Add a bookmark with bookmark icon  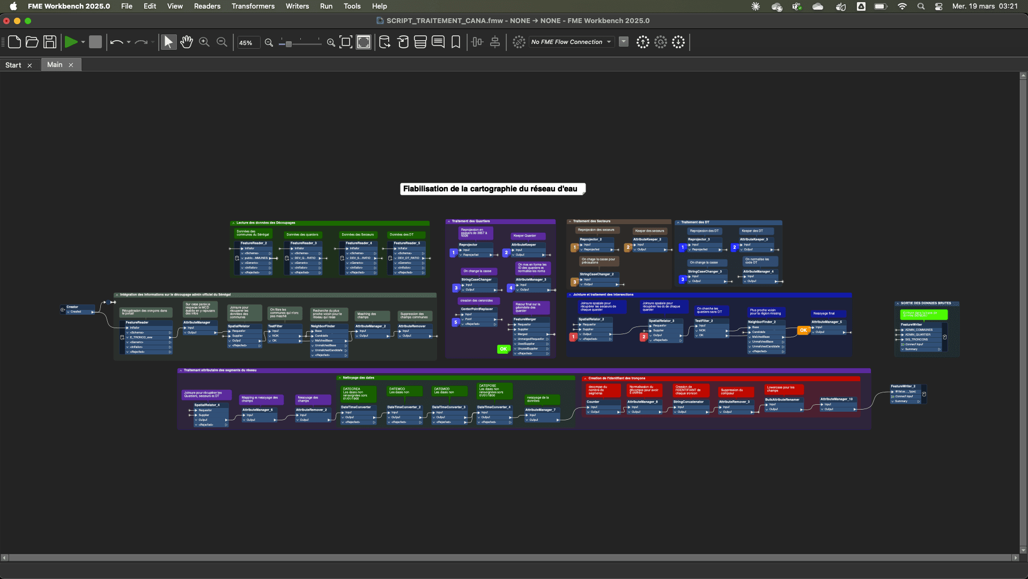[456, 42]
